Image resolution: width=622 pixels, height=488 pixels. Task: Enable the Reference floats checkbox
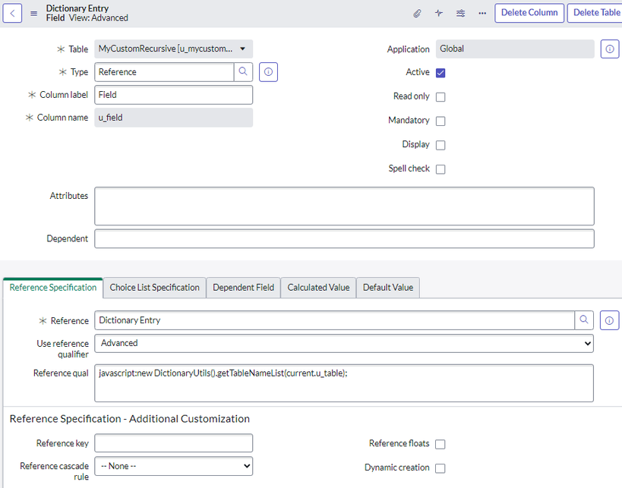[x=440, y=444]
